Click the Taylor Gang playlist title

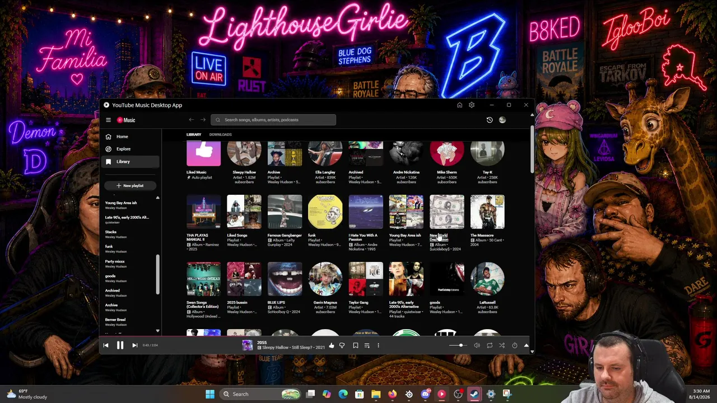(358, 302)
